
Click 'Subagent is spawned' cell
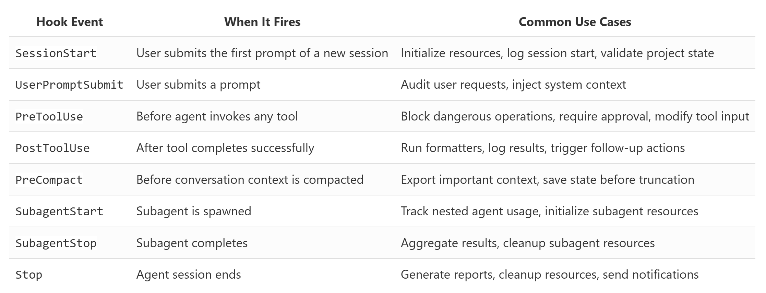pos(194,211)
